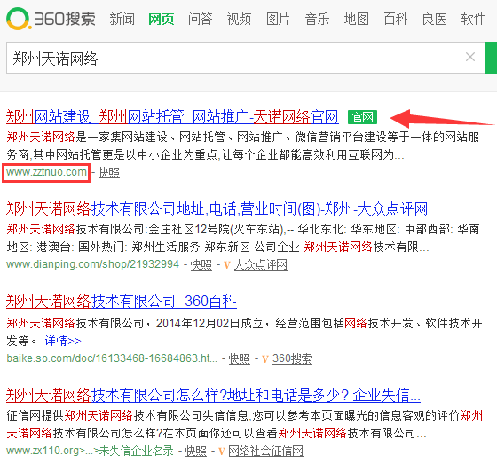Select the 良医 tab

[434, 19]
